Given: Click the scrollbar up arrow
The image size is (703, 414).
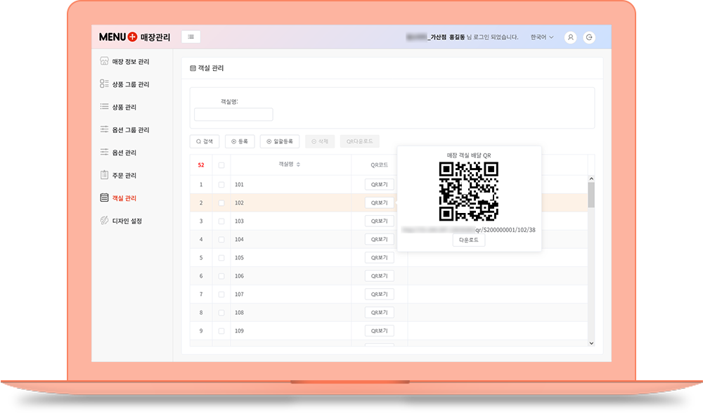Looking at the screenshot, I should point(591,179).
